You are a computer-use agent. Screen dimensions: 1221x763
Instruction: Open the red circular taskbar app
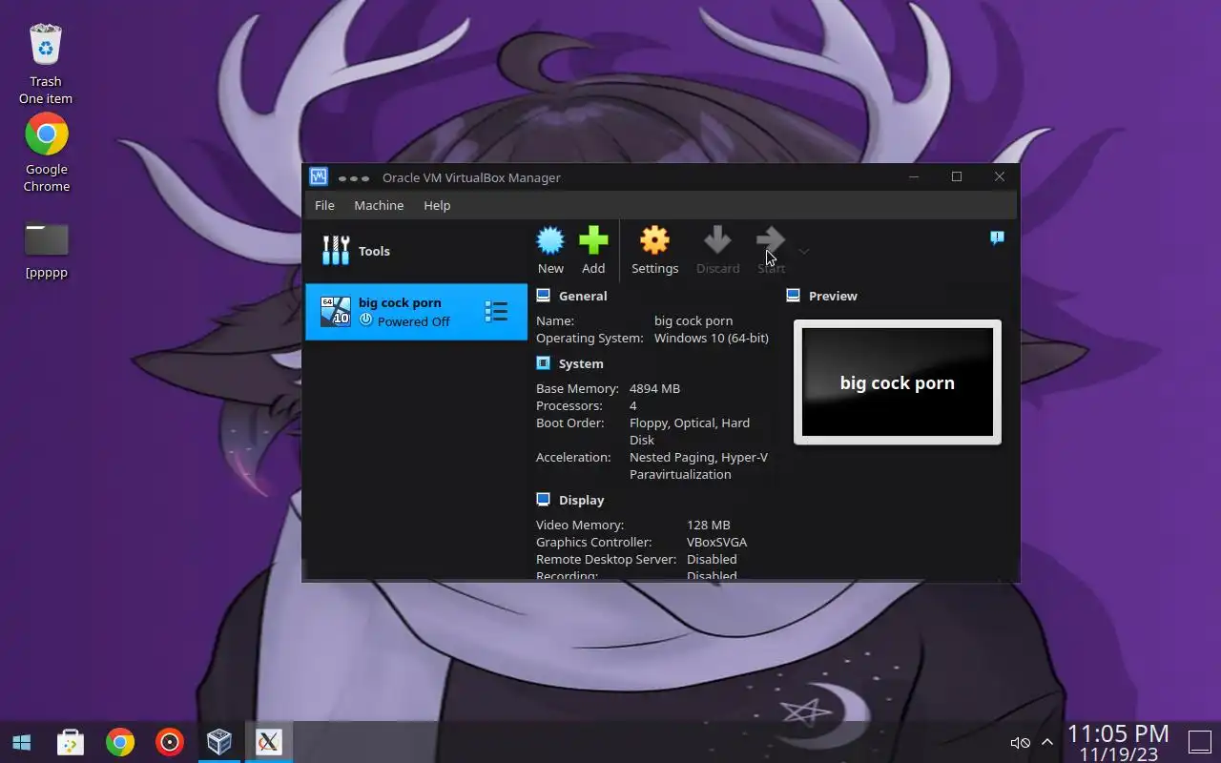(x=170, y=742)
